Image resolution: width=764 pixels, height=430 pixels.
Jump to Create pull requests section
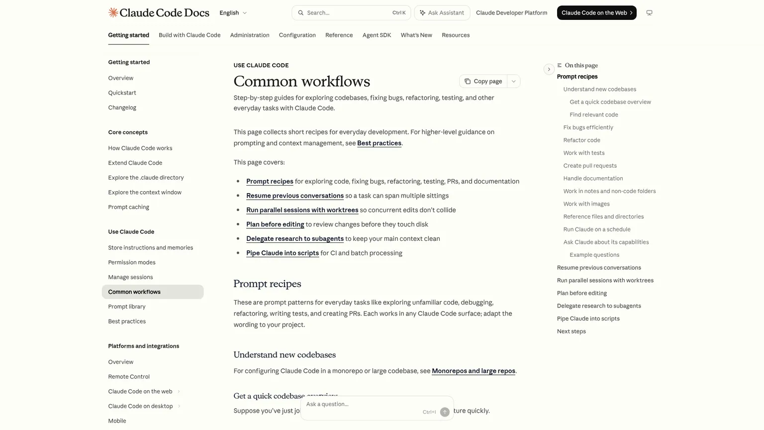[x=590, y=166]
